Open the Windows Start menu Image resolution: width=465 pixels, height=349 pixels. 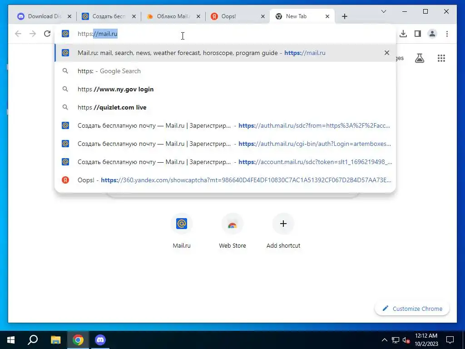11,340
